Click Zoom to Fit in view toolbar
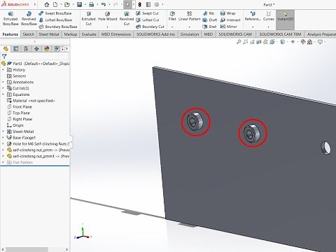 tap(239, 42)
